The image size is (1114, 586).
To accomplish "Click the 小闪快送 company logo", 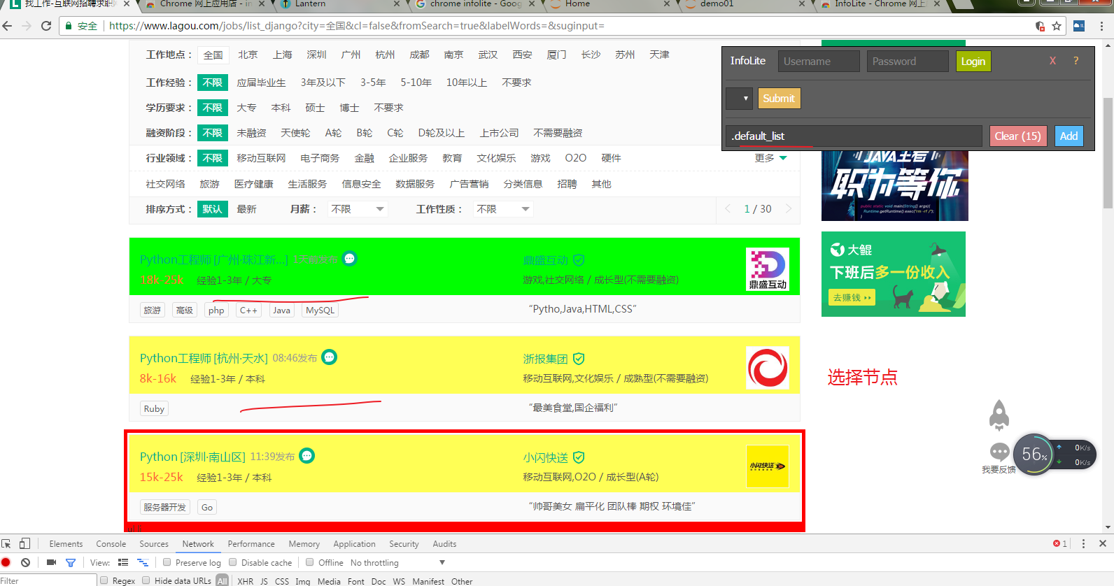I will tap(768, 466).
